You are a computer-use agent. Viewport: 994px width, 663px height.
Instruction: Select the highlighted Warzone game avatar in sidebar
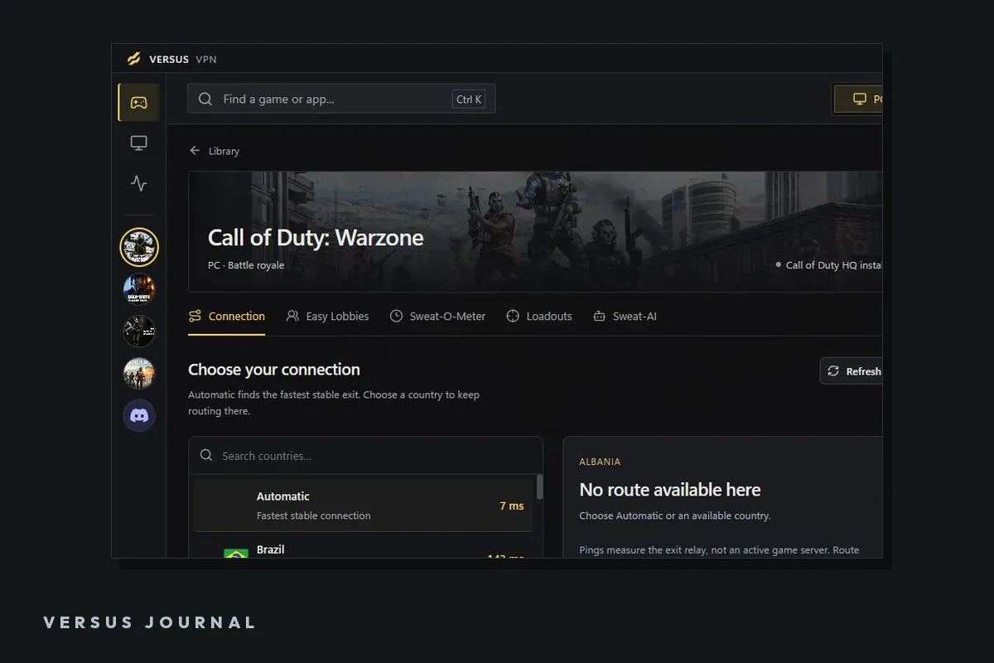[139, 247]
